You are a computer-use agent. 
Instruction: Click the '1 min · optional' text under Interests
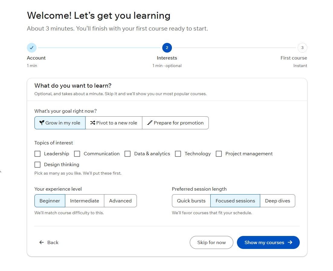(167, 66)
